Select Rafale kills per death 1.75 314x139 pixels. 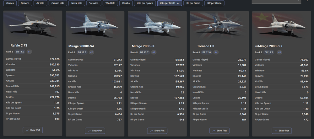57,108
